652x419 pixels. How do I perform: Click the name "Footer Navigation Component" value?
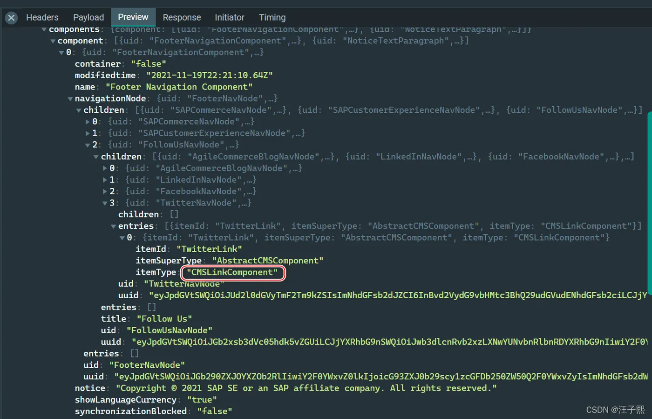coord(179,87)
